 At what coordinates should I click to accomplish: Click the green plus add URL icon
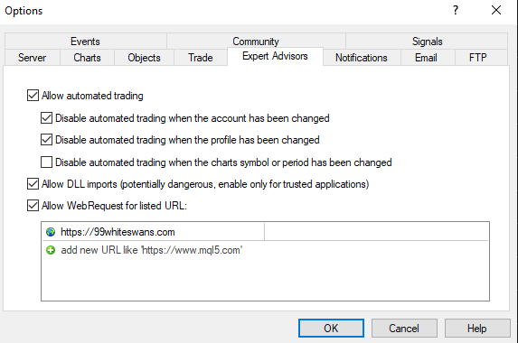point(51,250)
